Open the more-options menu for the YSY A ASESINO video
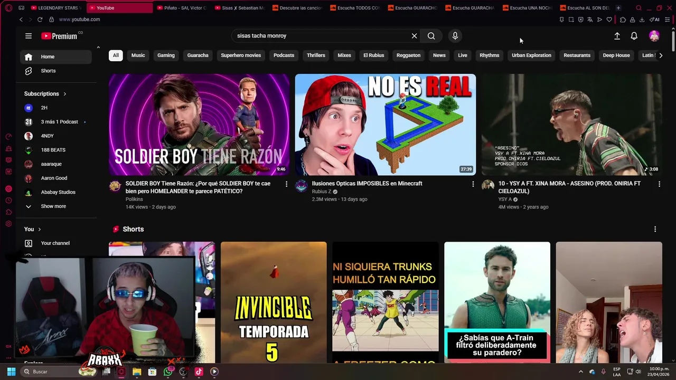Viewport: 676px width, 380px height. point(659,184)
